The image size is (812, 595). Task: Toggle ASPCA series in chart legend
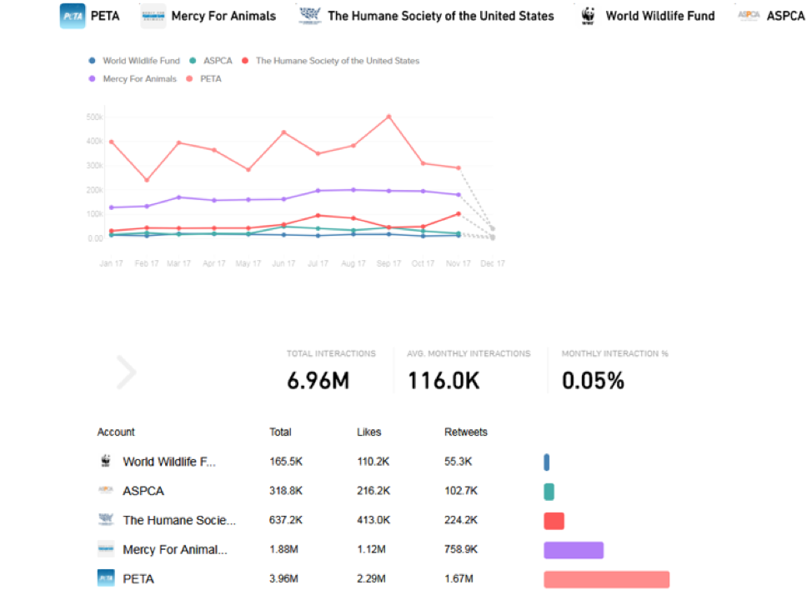(x=214, y=61)
